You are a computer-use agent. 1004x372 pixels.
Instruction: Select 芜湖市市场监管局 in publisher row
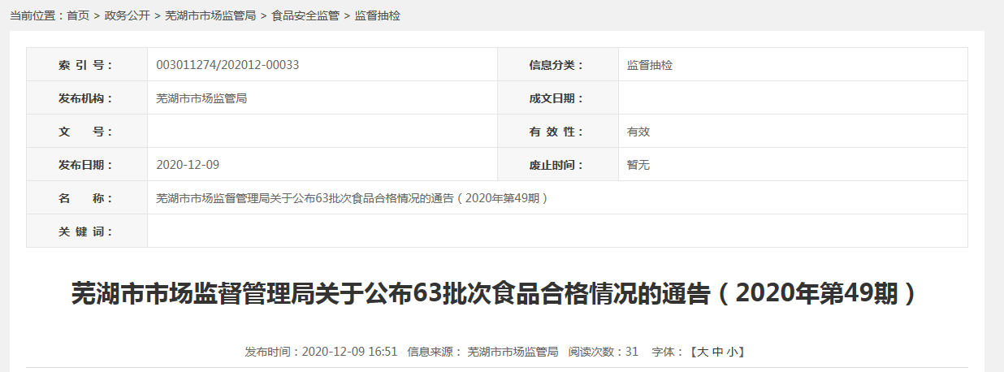201,98
